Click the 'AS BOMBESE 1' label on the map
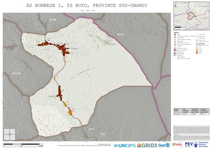 point(82,74)
